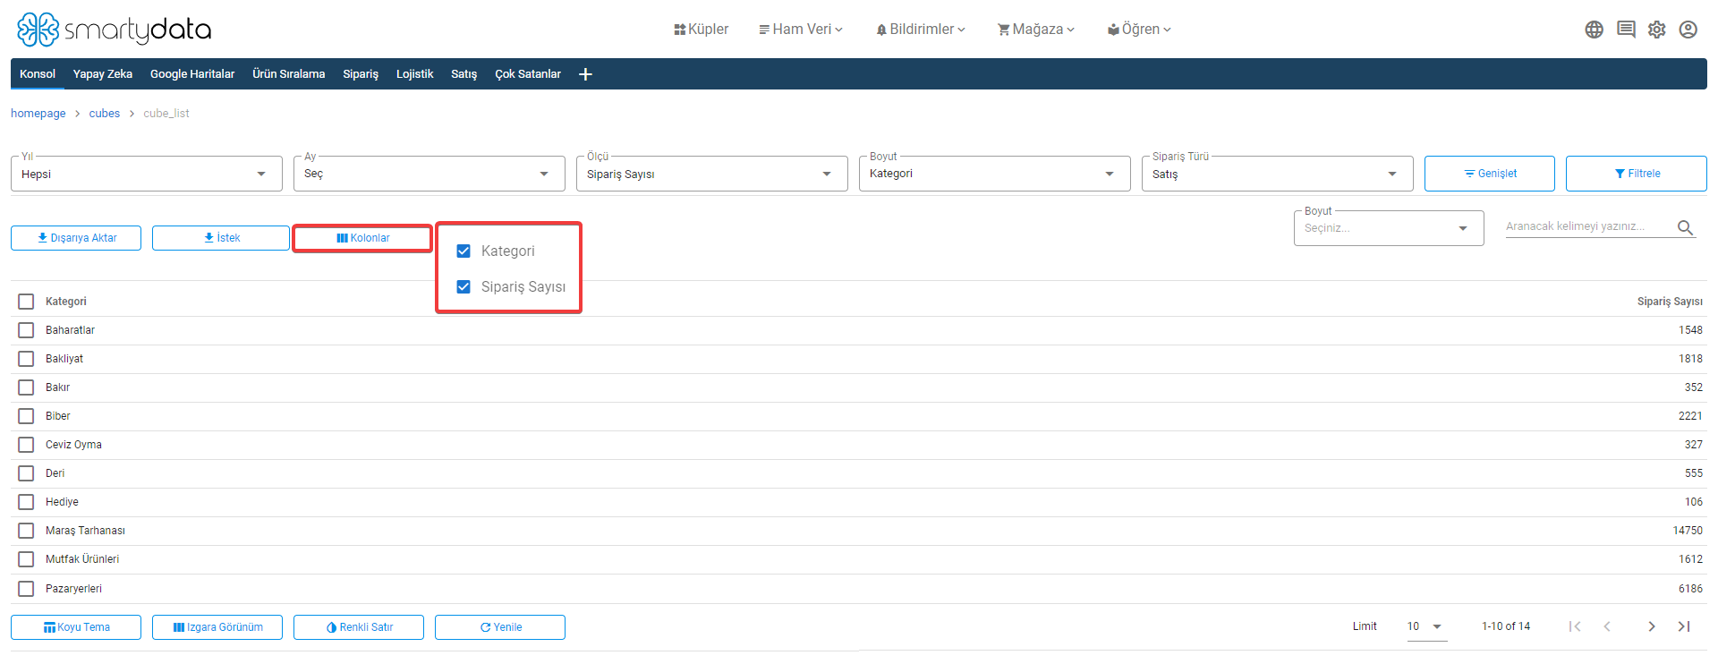Check the Hediye row checkbox
The image size is (1718, 664).
pyautogui.click(x=26, y=502)
